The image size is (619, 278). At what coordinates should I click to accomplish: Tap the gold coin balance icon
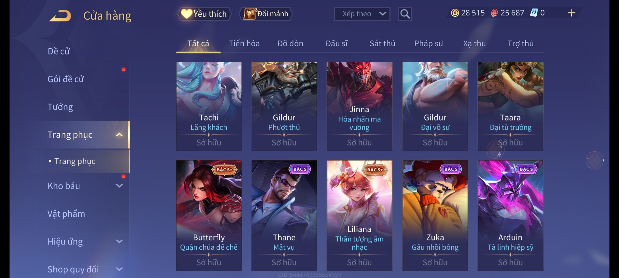pyautogui.click(x=455, y=13)
